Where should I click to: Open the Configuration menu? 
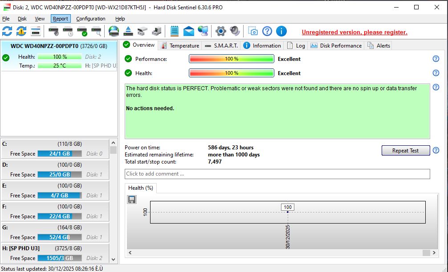91,19
